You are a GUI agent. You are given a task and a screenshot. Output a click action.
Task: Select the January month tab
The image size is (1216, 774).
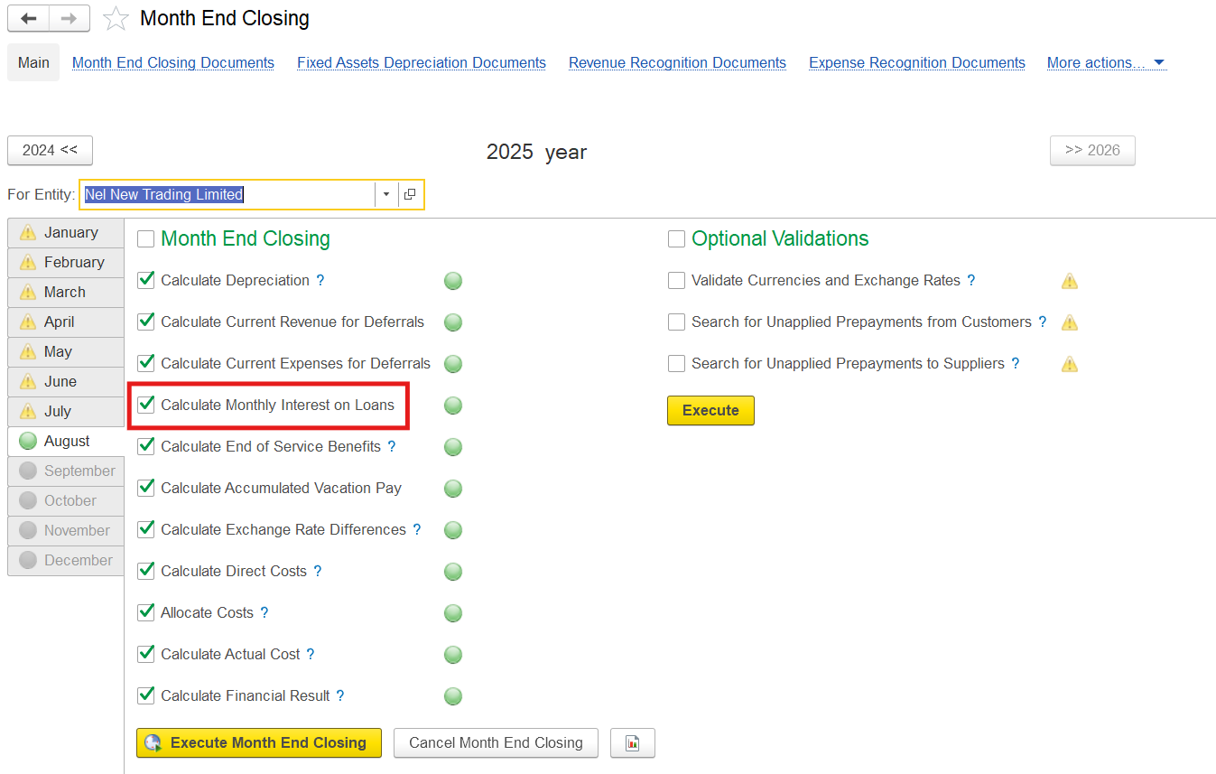pyautogui.click(x=66, y=232)
